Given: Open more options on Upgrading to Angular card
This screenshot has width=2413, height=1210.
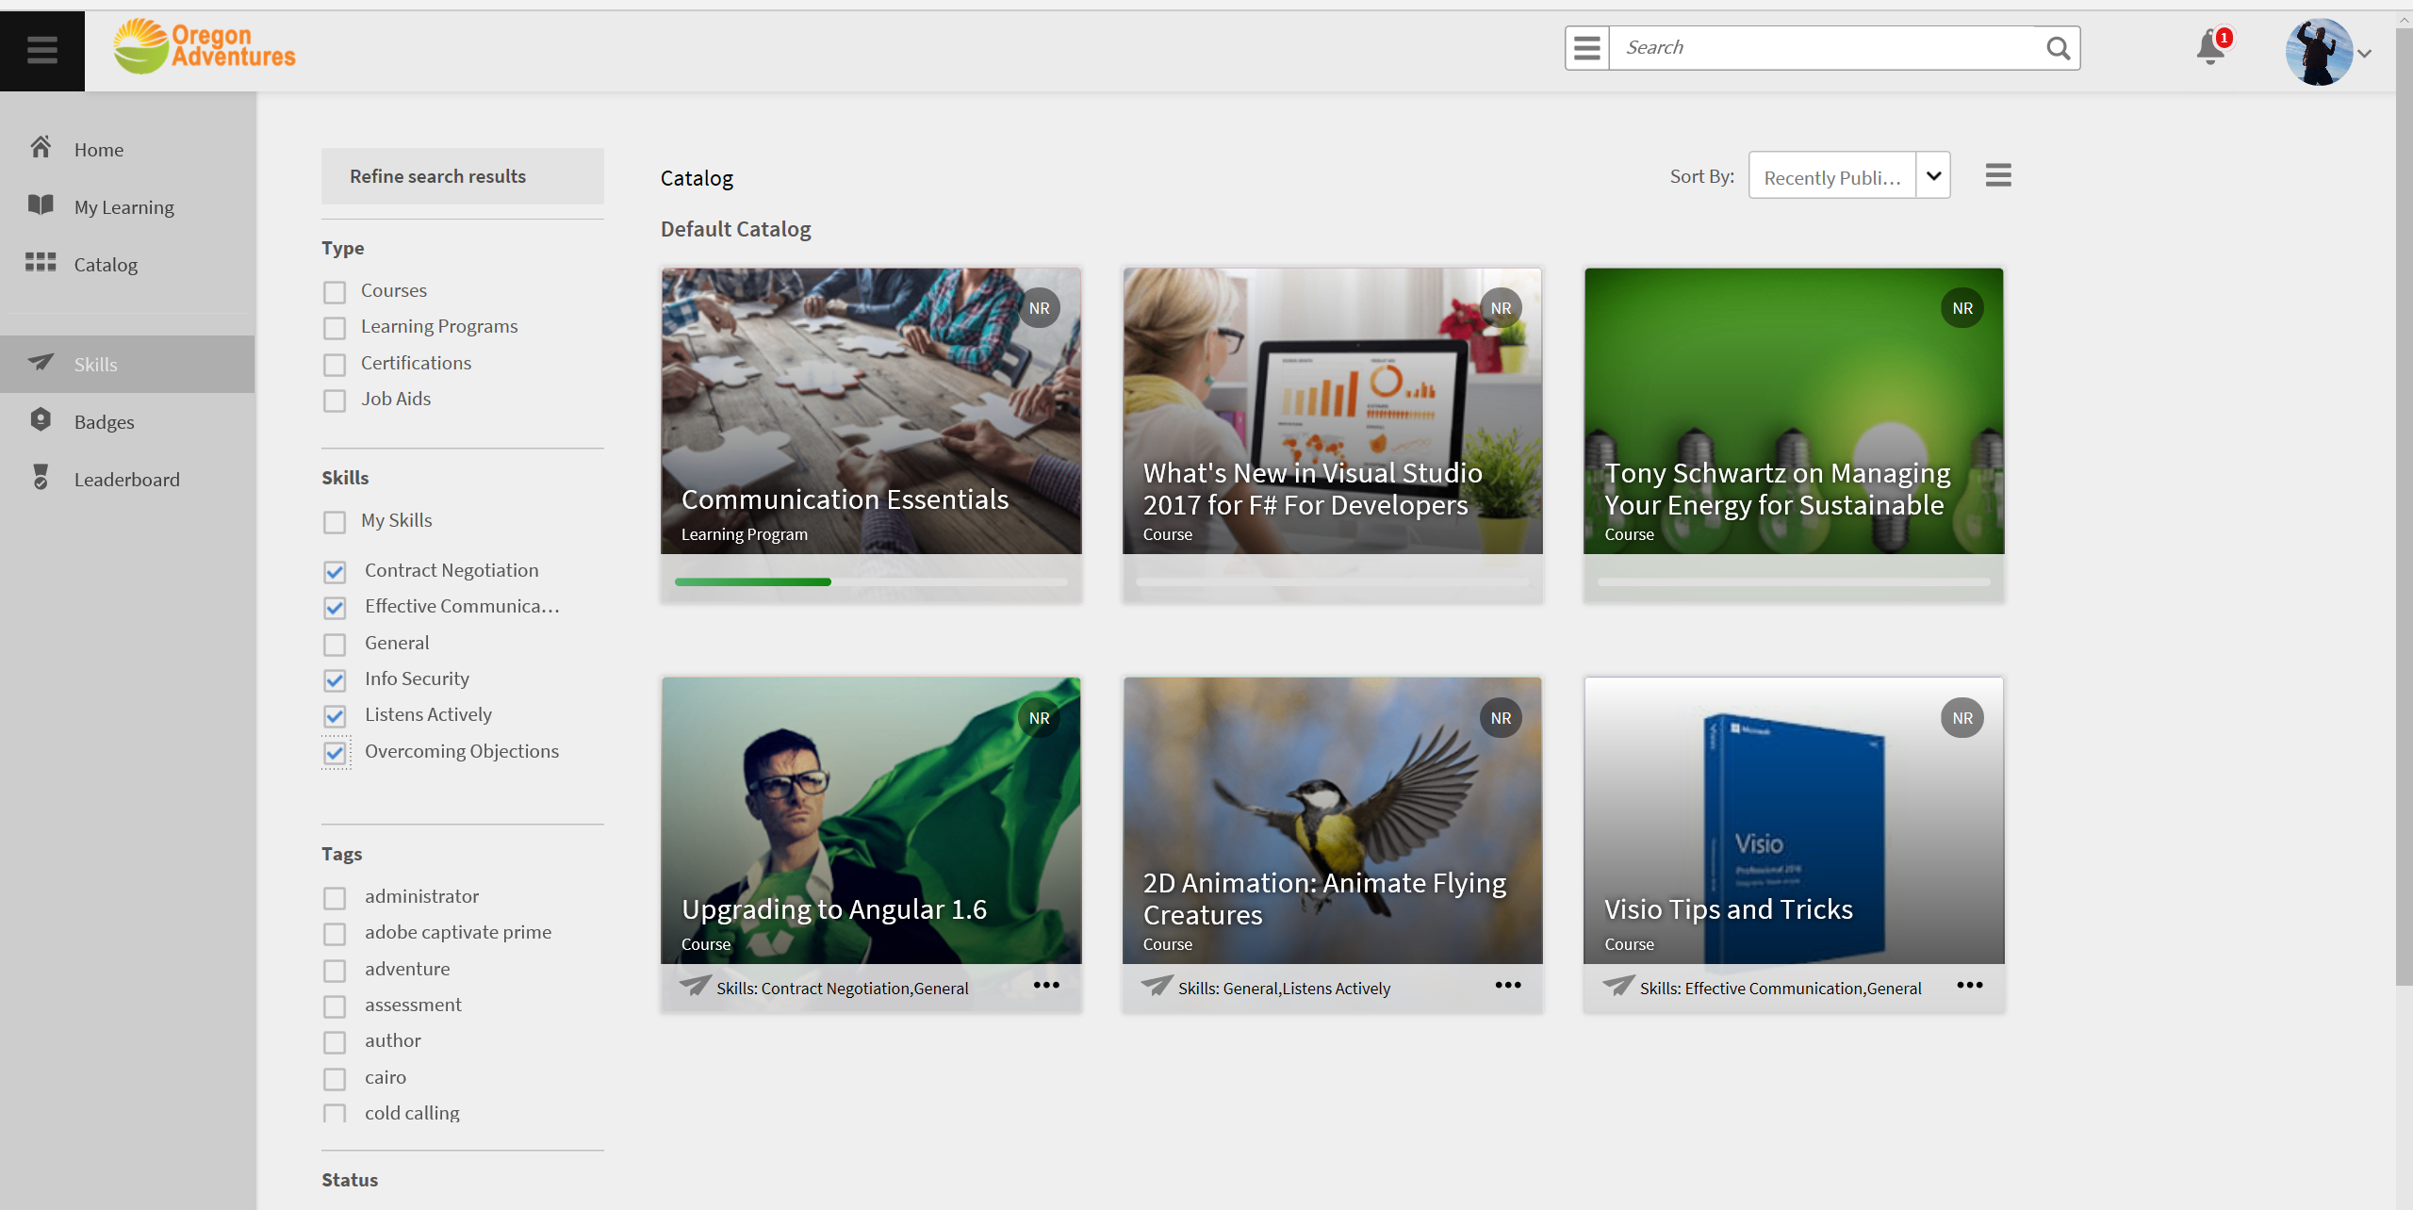Looking at the screenshot, I should coord(1045,985).
